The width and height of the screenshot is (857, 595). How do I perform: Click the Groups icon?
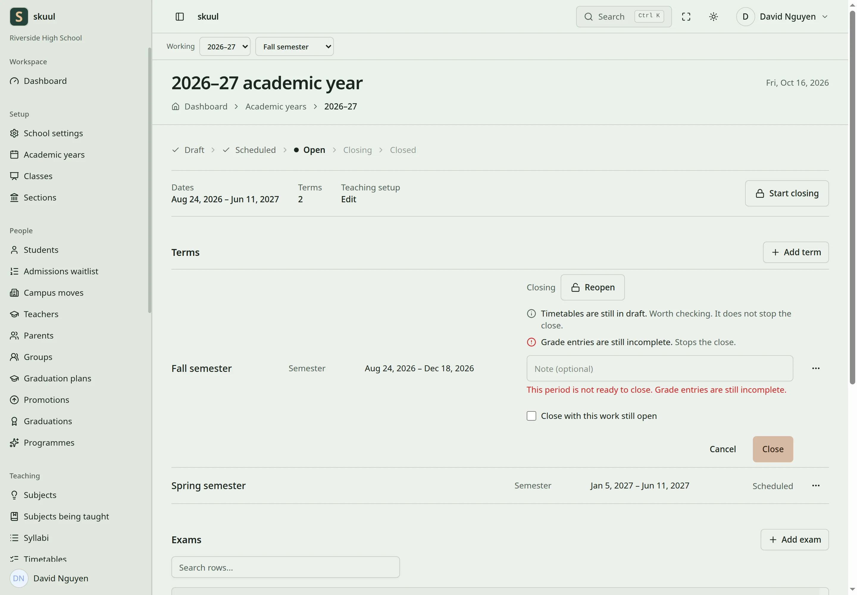(x=14, y=357)
